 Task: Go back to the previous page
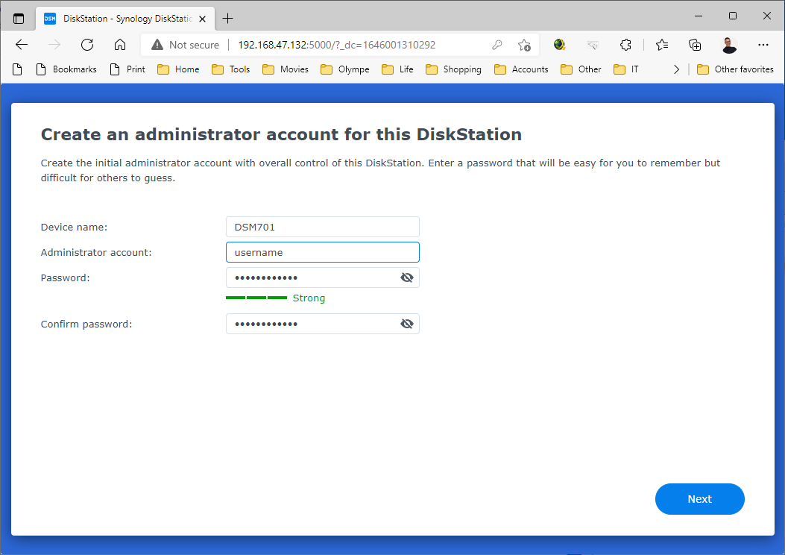22,45
